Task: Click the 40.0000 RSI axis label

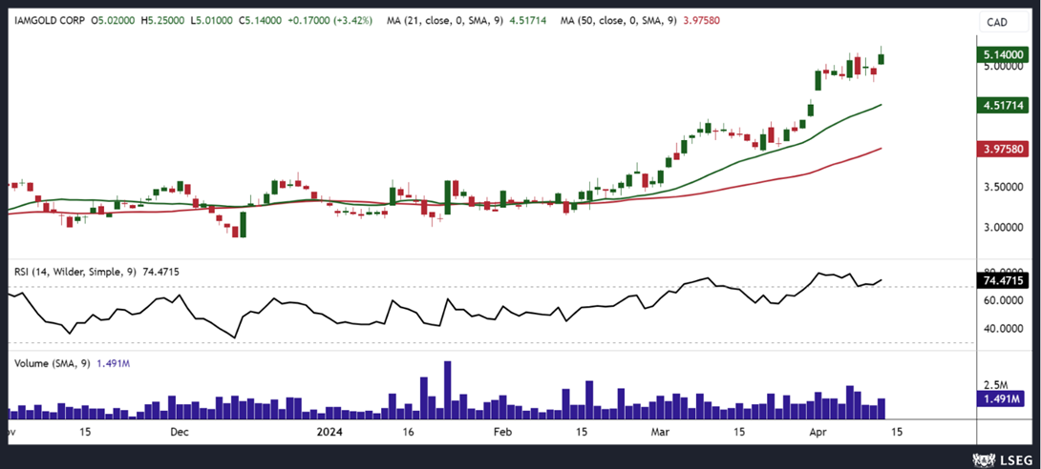Action: [1003, 329]
